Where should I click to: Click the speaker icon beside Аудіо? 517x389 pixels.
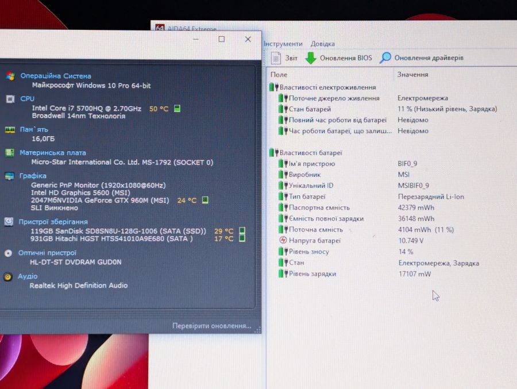8,276
